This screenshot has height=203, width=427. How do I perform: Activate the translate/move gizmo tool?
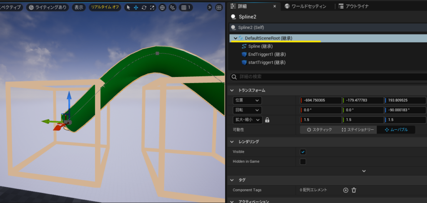tap(136, 7)
